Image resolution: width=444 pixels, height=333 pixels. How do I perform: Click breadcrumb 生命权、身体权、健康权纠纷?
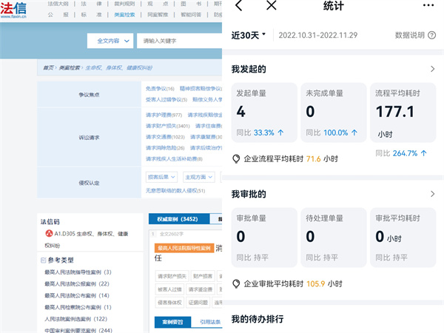pyautogui.click(x=118, y=67)
